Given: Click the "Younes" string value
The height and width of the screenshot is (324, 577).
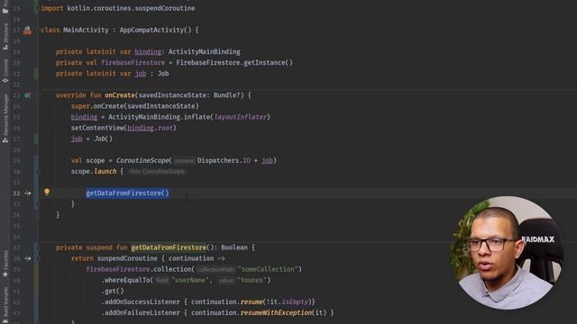Looking at the screenshot, I should click(252, 280).
